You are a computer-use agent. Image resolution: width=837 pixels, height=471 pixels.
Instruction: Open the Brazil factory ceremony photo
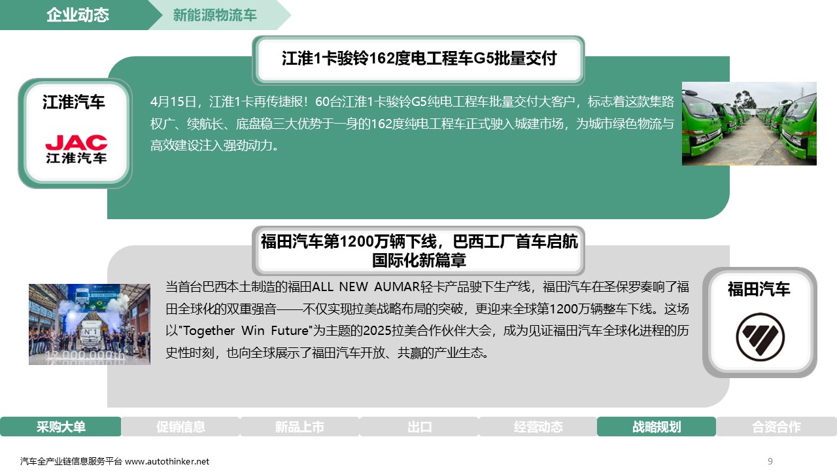[x=90, y=324]
